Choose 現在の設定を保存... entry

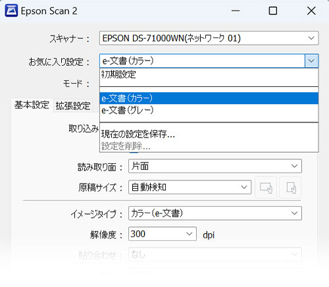point(209,134)
